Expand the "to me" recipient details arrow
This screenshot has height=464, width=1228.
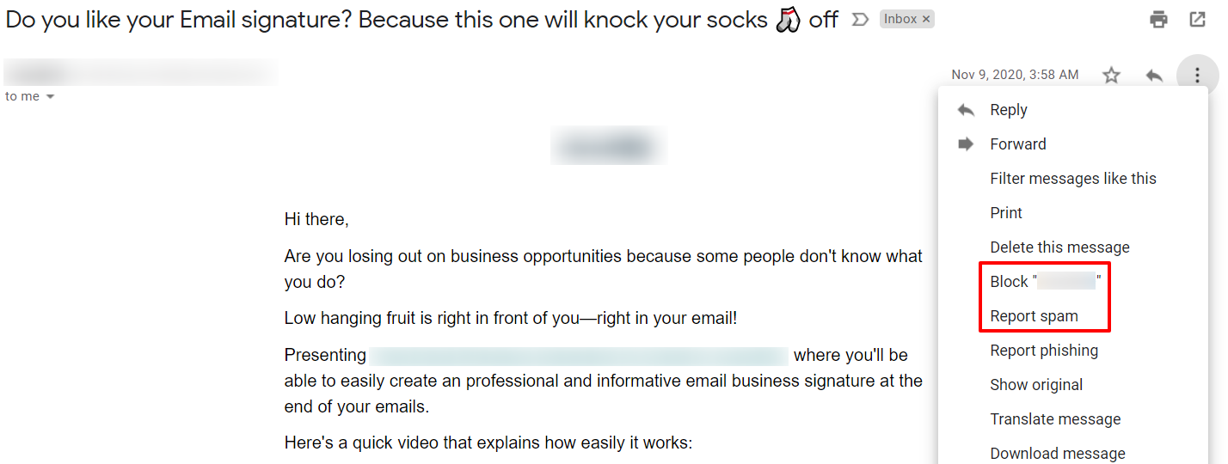coord(50,97)
